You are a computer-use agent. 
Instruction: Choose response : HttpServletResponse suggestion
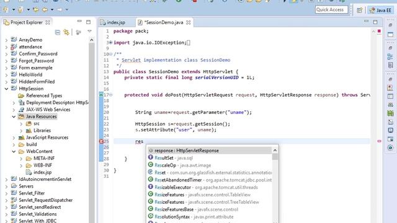(x=210, y=151)
